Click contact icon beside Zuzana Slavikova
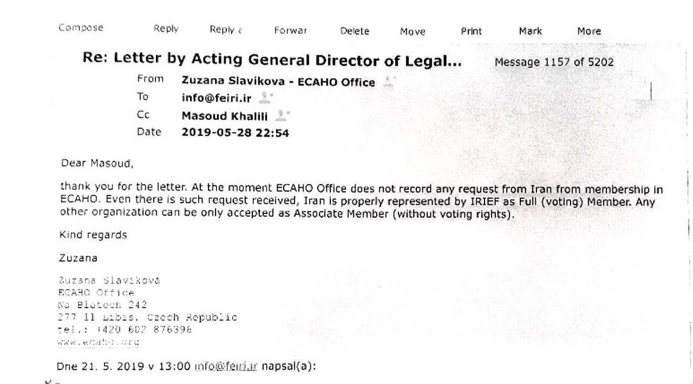This screenshot has height=384, width=693. pos(389,81)
